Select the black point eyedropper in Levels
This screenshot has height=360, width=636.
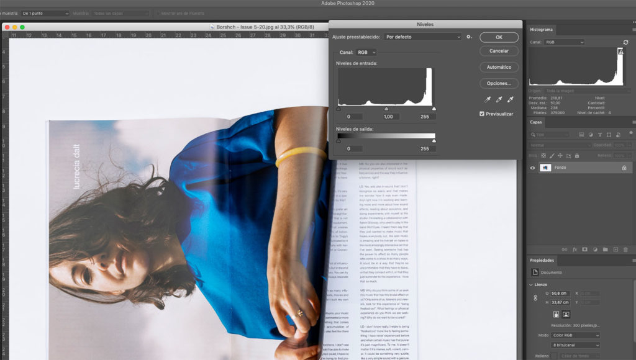[x=488, y=98]
